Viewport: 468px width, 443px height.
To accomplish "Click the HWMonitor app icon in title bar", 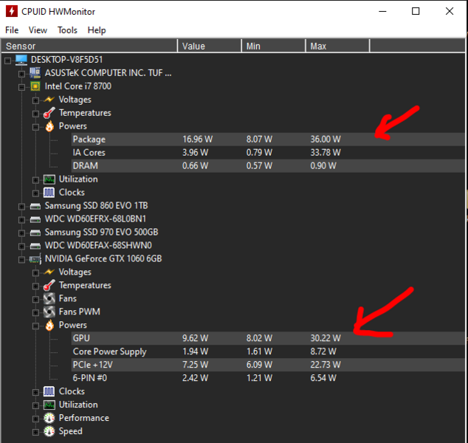I will pos(12,11).
